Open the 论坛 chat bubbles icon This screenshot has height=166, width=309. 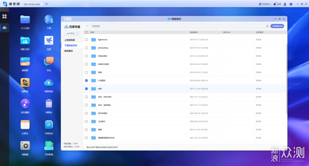point(49,62)
